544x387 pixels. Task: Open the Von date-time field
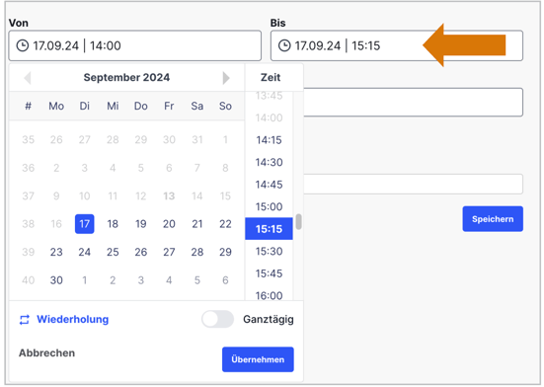tap(135, 45)
